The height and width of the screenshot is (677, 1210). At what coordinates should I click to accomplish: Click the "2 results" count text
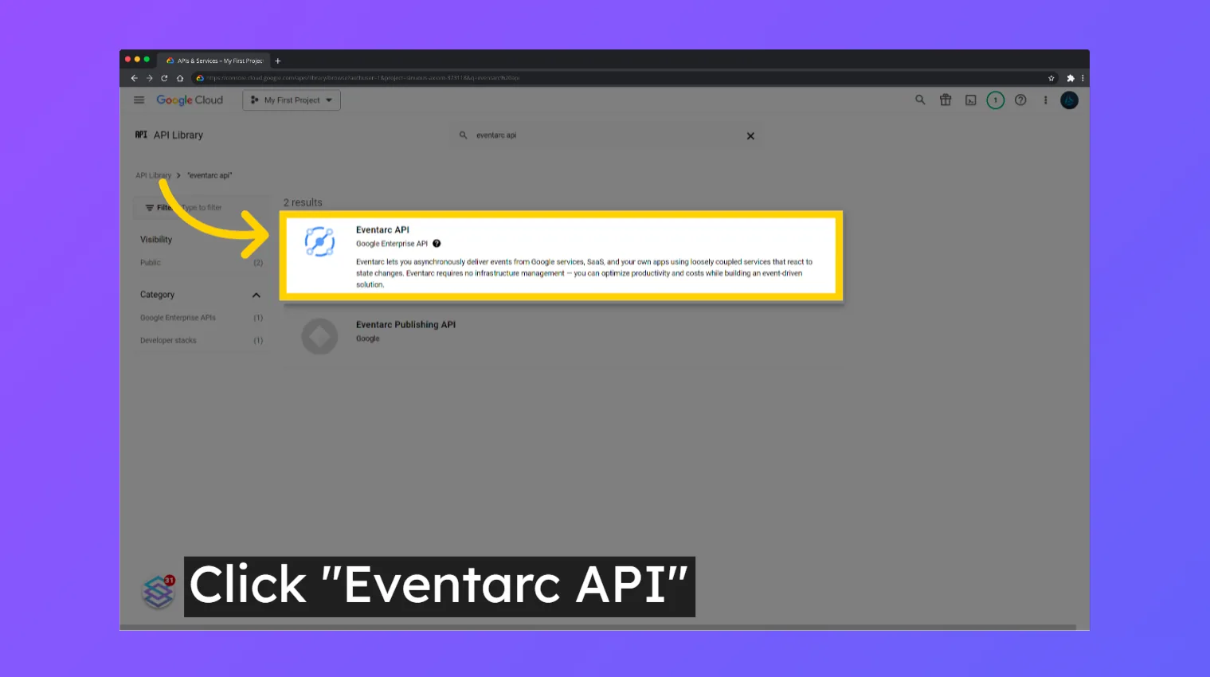tap(303, 202)
